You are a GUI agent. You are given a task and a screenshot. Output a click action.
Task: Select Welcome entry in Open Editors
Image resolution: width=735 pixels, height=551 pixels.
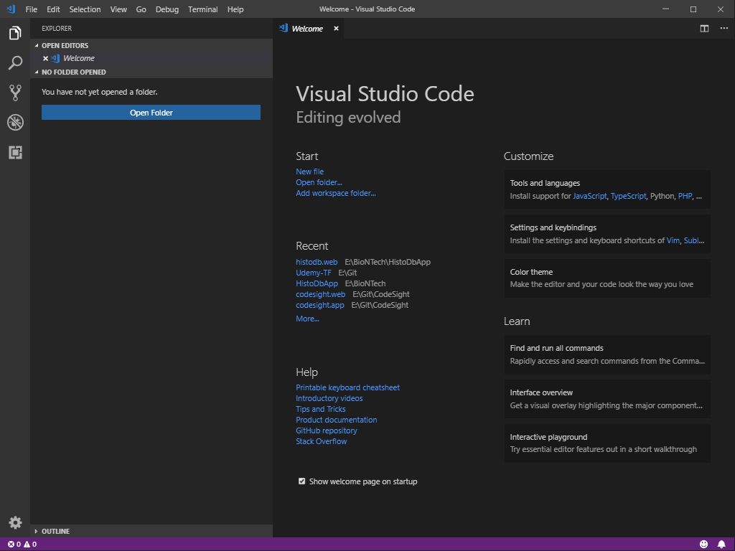coord(151,59)
